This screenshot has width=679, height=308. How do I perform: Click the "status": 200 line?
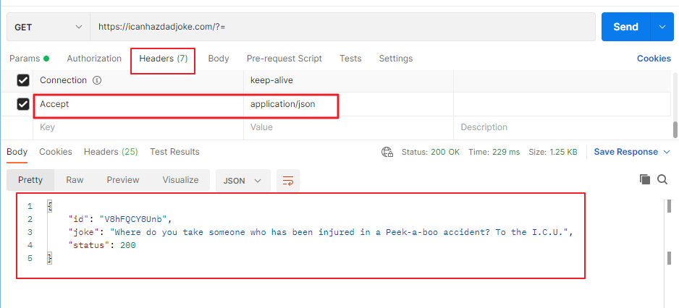point(102,245)
